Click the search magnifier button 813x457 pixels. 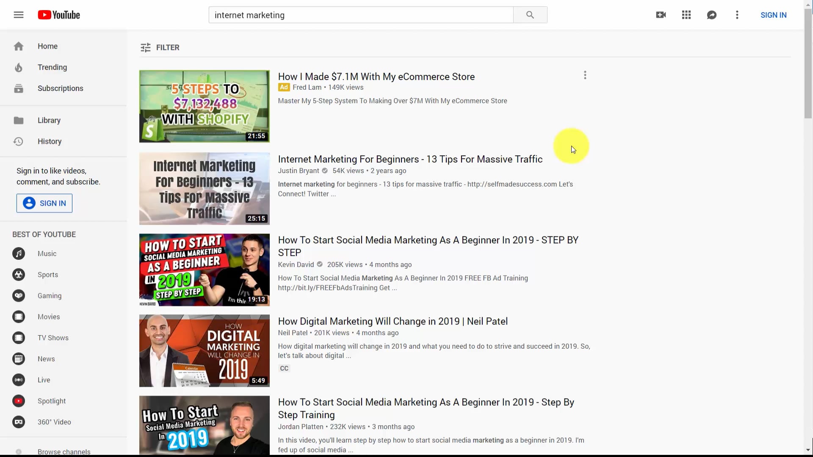(x=530, y=15)
